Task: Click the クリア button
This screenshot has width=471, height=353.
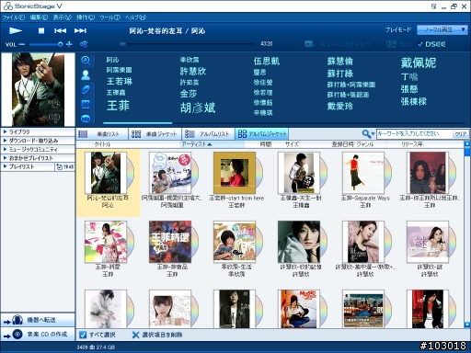Action: click(x=461, y=134)
